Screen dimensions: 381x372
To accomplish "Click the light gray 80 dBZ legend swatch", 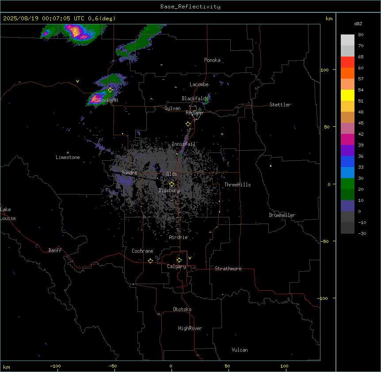I will (x=347, y=40).
